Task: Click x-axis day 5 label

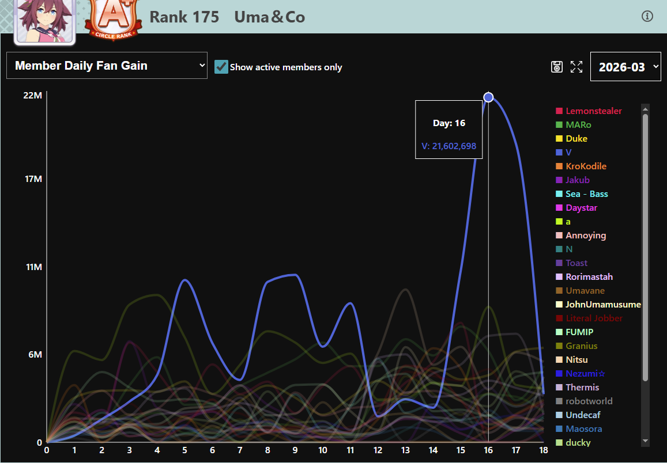Action: 184,450
